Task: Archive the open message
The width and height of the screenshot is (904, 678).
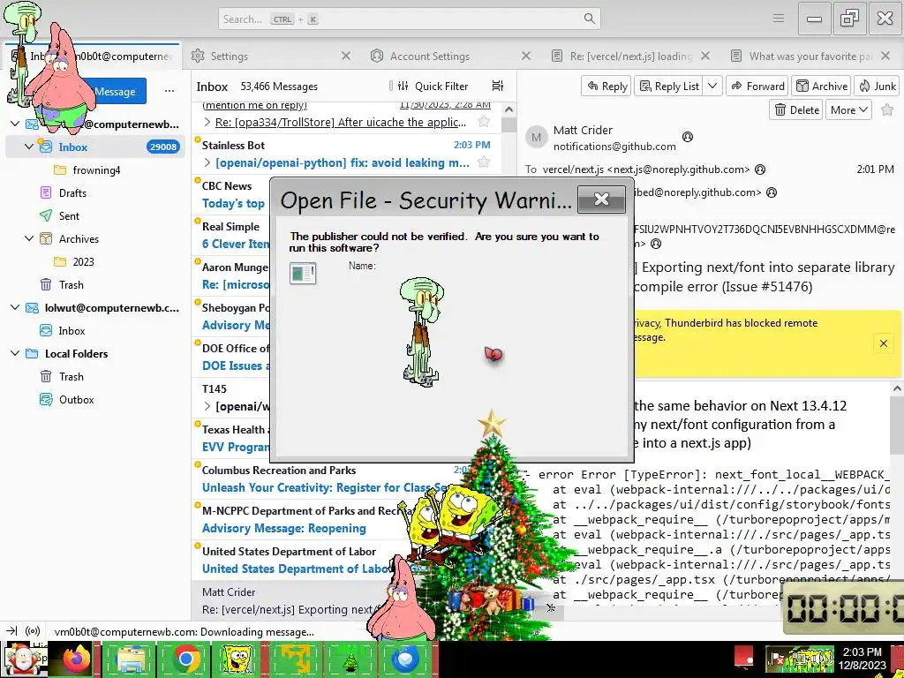Action: point(822,86)
